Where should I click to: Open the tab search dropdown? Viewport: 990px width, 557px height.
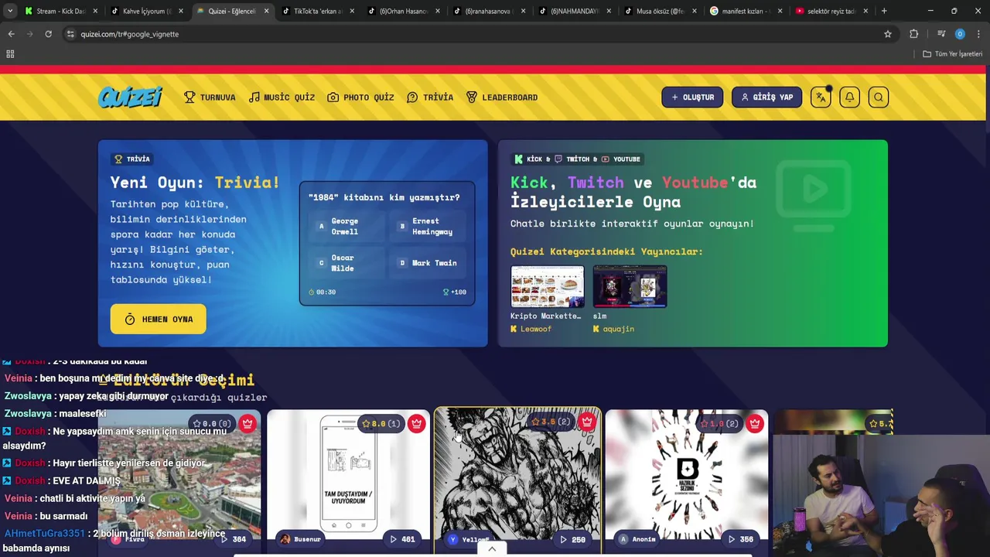(x=9, y=11)
